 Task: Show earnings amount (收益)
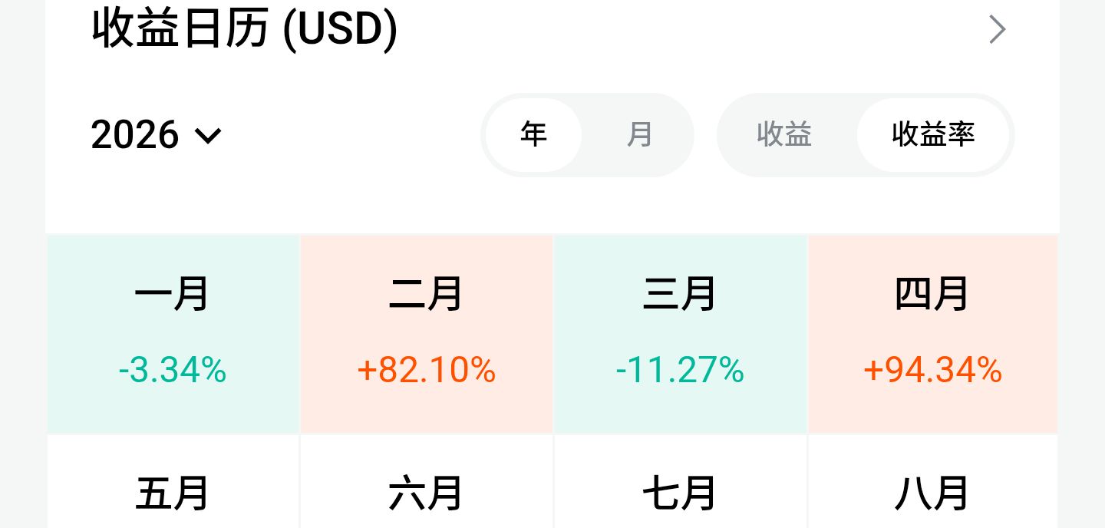click(x=784, y=135)
